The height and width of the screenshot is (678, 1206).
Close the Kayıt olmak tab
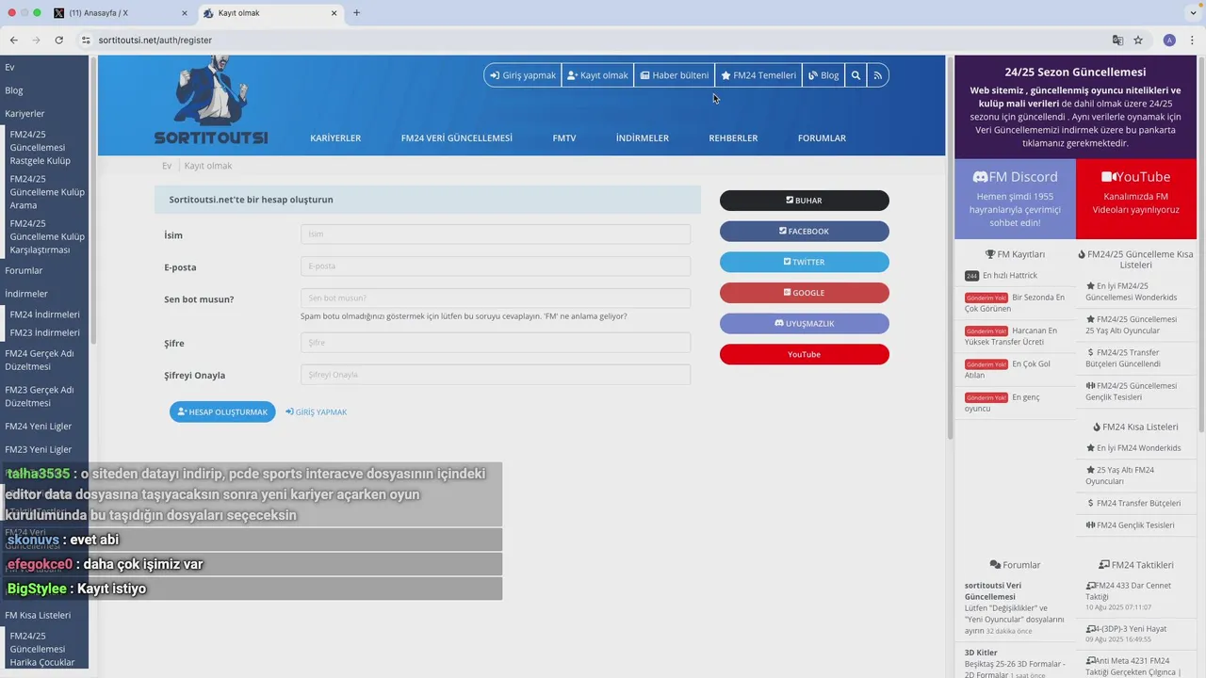click(x=334, y=13)
